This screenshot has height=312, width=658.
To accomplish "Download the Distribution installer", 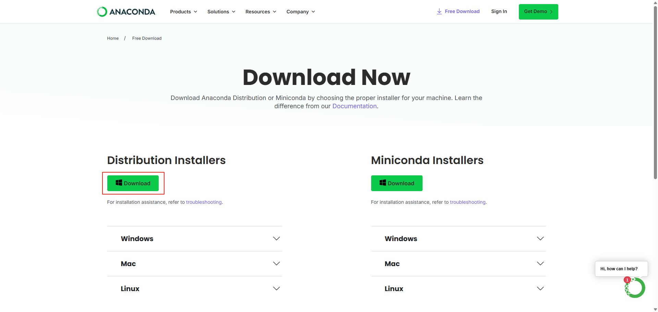I will click(x=133, y=183).
